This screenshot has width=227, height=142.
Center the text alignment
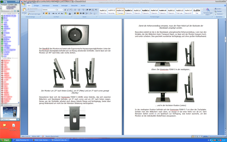coord(78,13)
